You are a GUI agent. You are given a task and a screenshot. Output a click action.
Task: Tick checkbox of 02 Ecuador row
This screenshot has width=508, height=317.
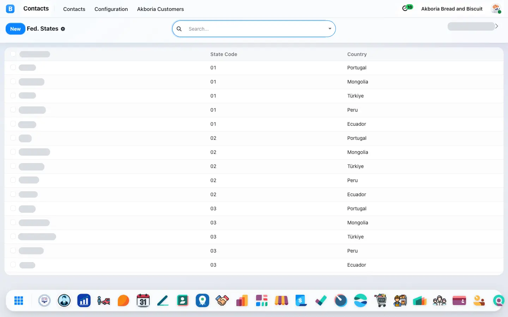coord(13,194)
